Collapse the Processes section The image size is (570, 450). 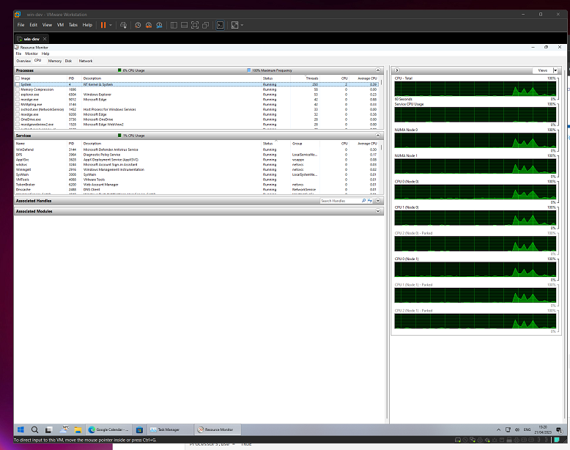coord(378,70)
